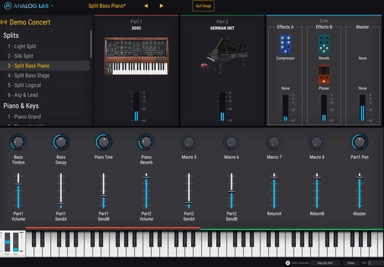384x267 pixels.
Task: Click the Macro 5 knob
Action: (x=189, y=142)
